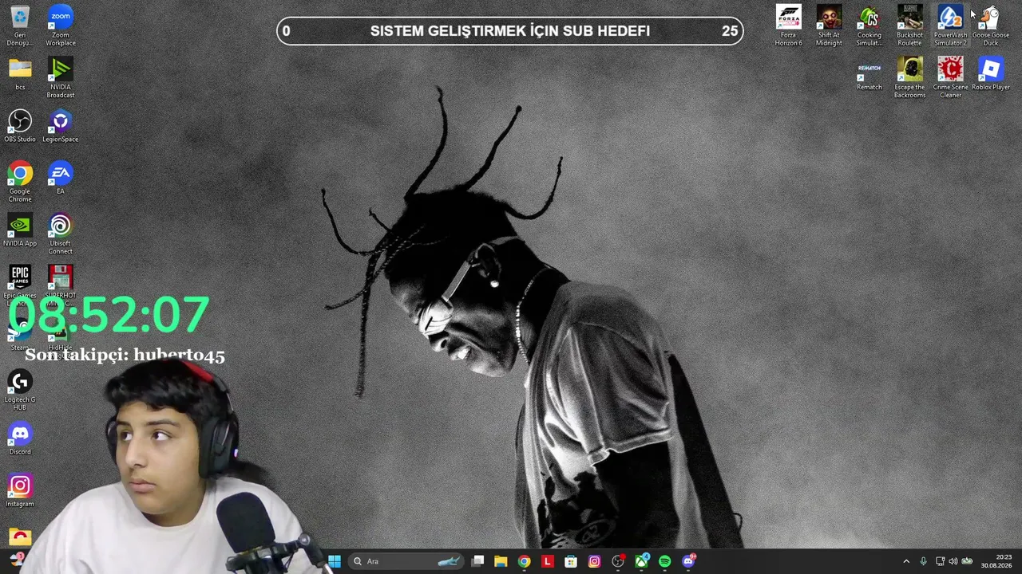1022x574 pixels.
Task: Open Microsoft Store from the taskbar
Action: (x=571, y=561)
